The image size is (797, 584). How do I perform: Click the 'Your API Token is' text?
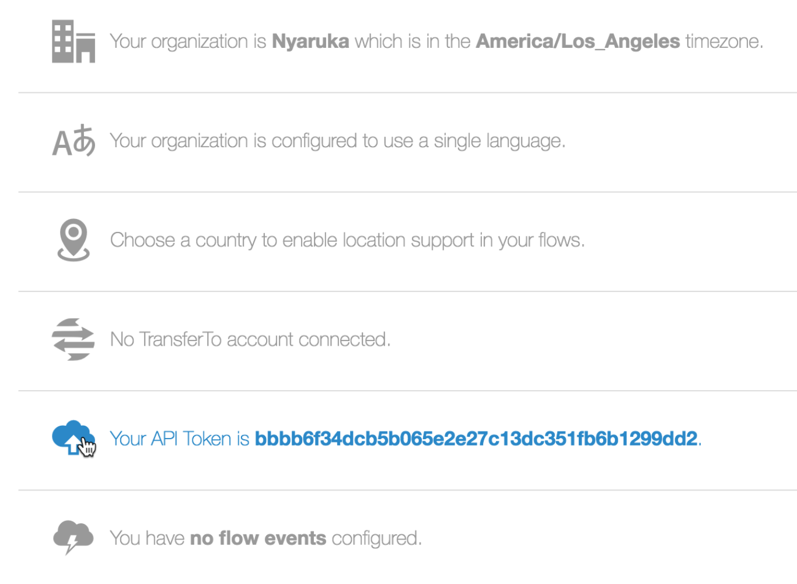tap(180, 439)
